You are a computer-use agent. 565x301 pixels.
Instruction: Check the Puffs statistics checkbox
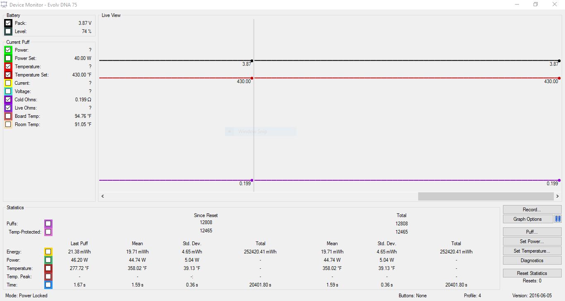(x=48, y=224)
